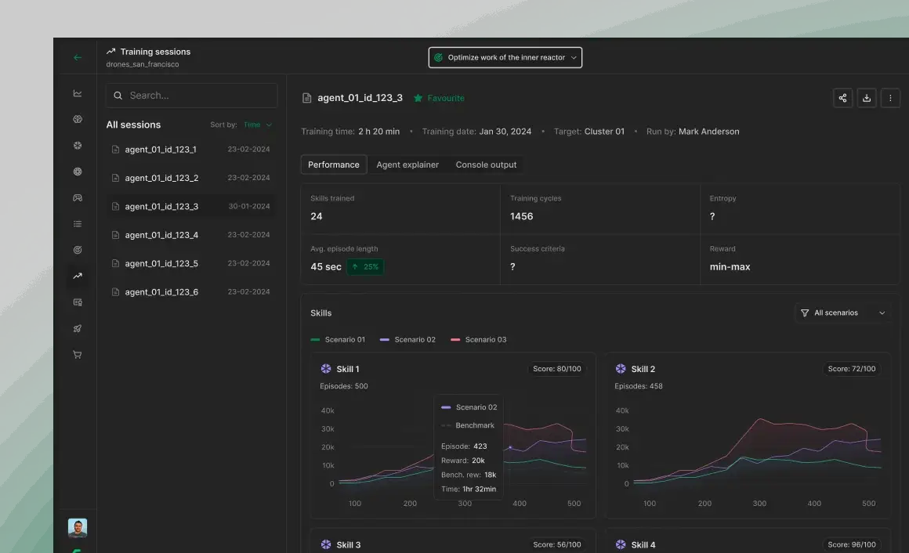Click the purple data point on Skill 1 chart
The width and height of the screenshot is (909, 553).
[x=510, y=447]
